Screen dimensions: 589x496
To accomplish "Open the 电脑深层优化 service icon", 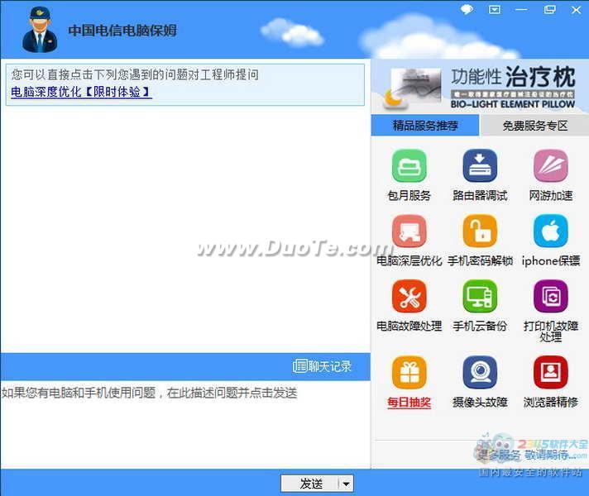I will (x=409, y=231).
